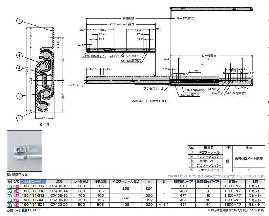Click the B dimension value 416.1
This screenshot has width=269, height=216.
click(x=164, y=205)
